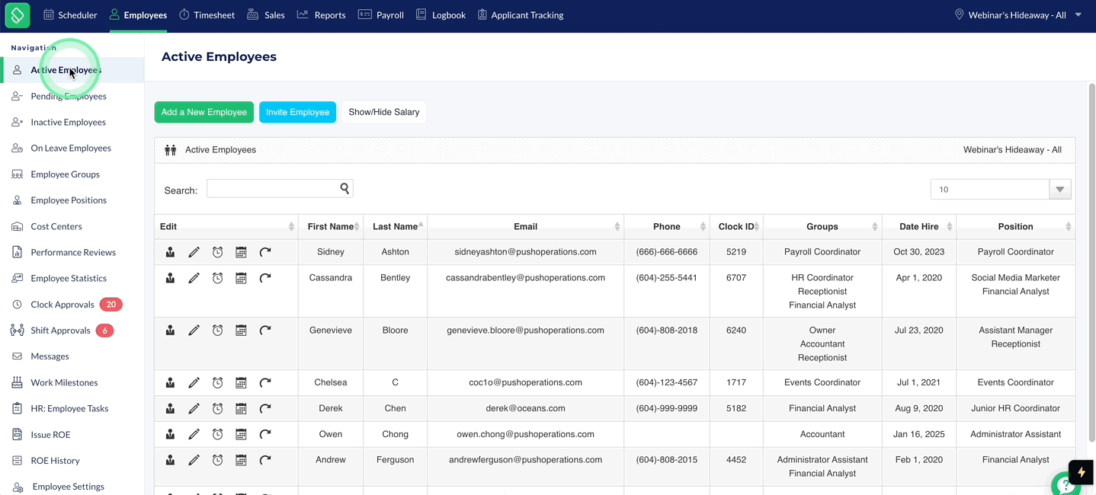The image size is (1096, 495).
Task: Click the curved arrow icon for Sidney Ashton
Action: tap(265, 252)
